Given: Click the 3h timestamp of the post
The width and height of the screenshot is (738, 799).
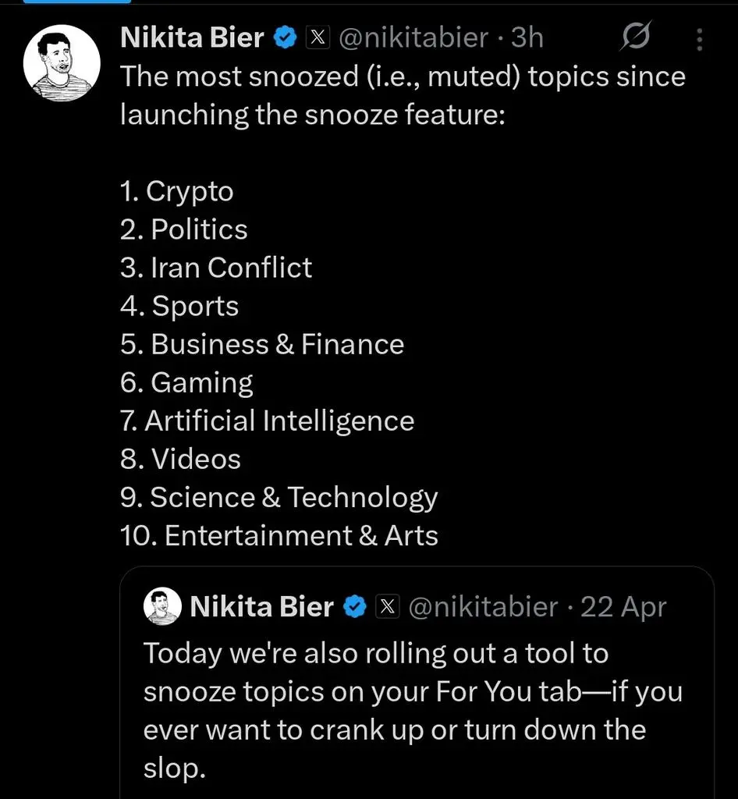Looking at the screenshot, I should tap(527, 37).
